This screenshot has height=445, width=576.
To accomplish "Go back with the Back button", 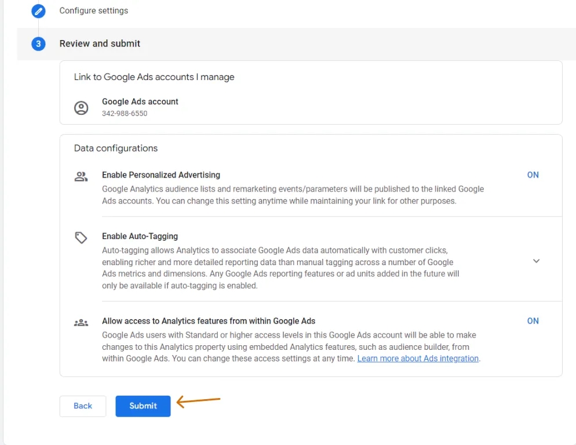I will point(83,406).
